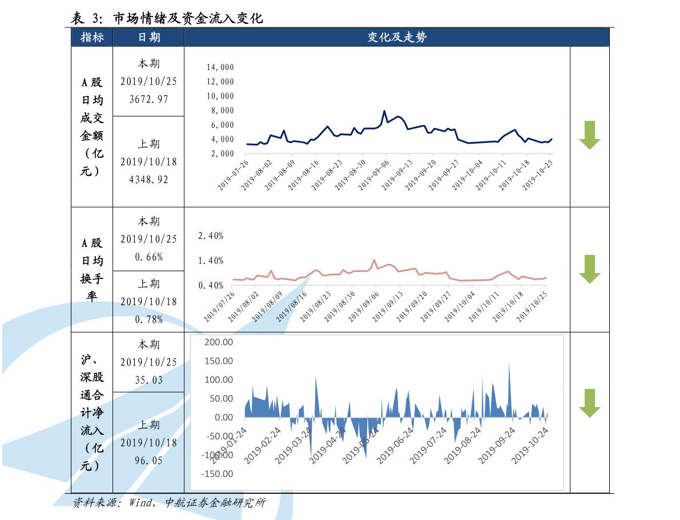Click the 2019/07/26 x-axis label
Screen dimensions: 680x520
(219, 307)
